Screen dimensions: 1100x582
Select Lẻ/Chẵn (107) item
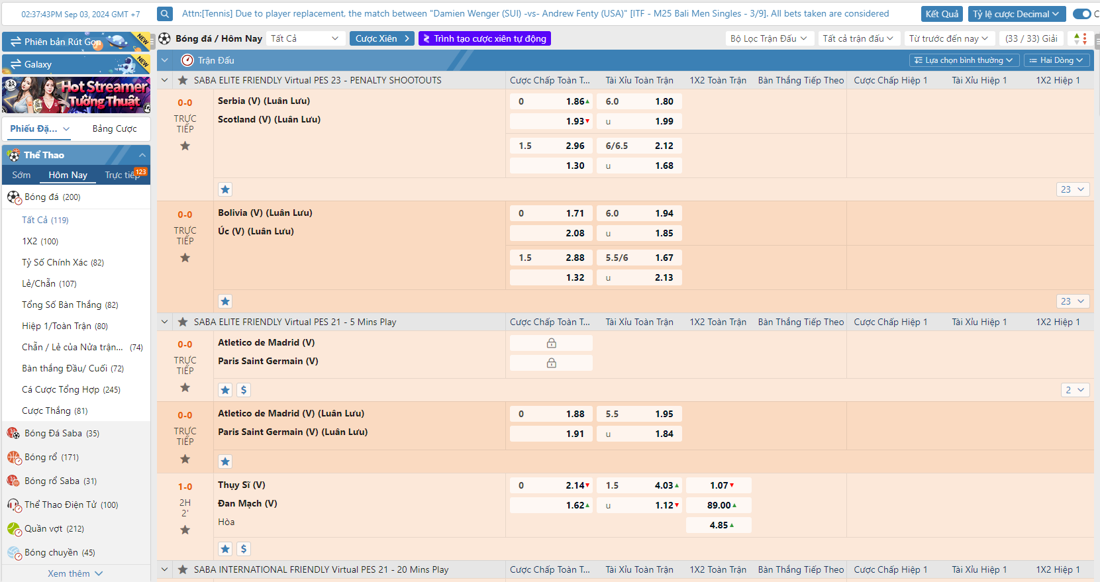point(49,283)
